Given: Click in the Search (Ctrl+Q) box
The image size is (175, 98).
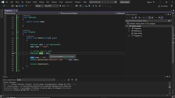Looking at the screenshot, I should coord(103,2).
